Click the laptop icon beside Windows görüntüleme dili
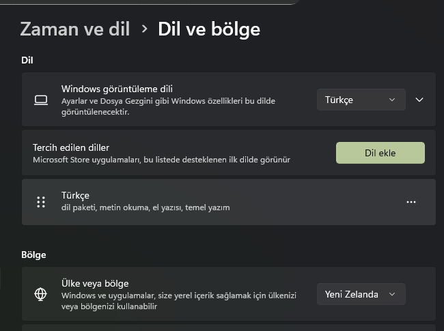 click(41, 100)
